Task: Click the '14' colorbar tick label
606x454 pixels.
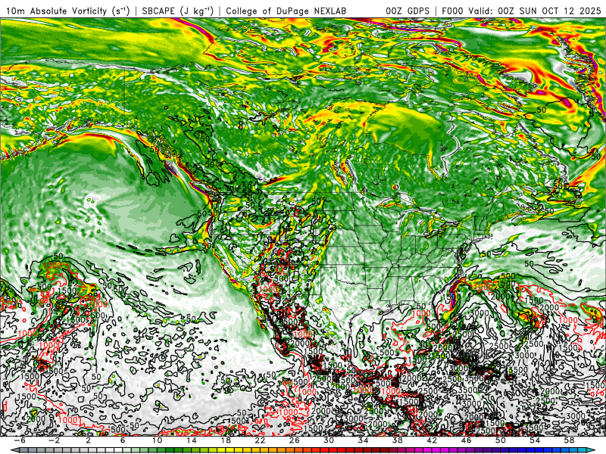Action: 192,440
